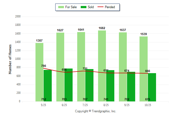This screenshot has width=175, height=118.
Task: Click the Copyright Trendgraphix, Inc. text
Action: click(x=95, y=111)
